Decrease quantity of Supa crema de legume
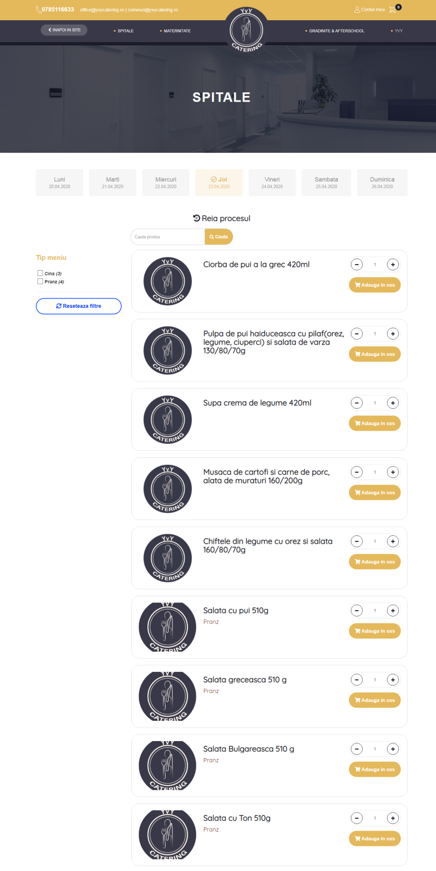 (356, 403)
